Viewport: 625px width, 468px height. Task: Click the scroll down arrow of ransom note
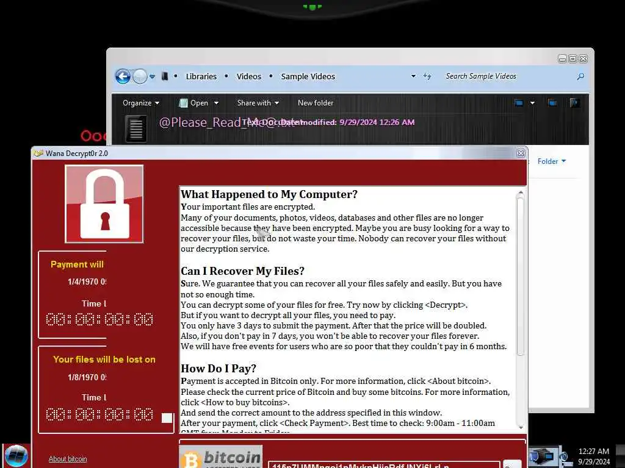[521, 427]
